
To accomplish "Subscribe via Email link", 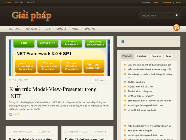I will pos(178,3).
